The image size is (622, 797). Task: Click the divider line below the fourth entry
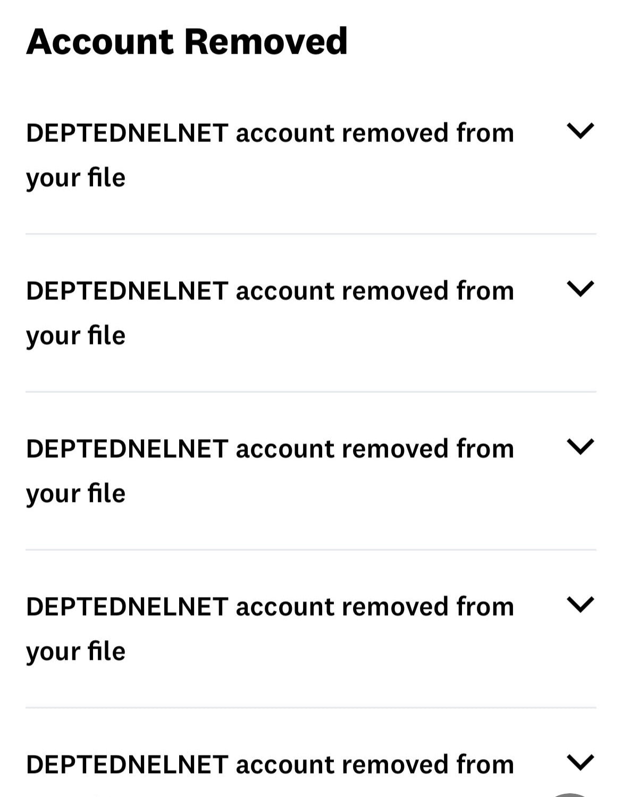coord(311,708)
